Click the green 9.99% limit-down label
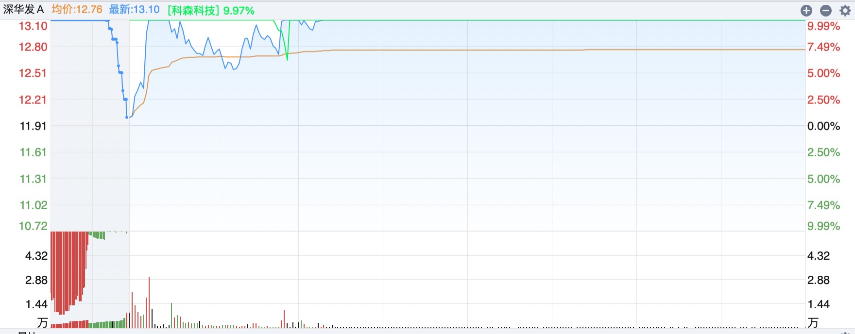Viewport: 855px width, 334px height. coord(823,226)
